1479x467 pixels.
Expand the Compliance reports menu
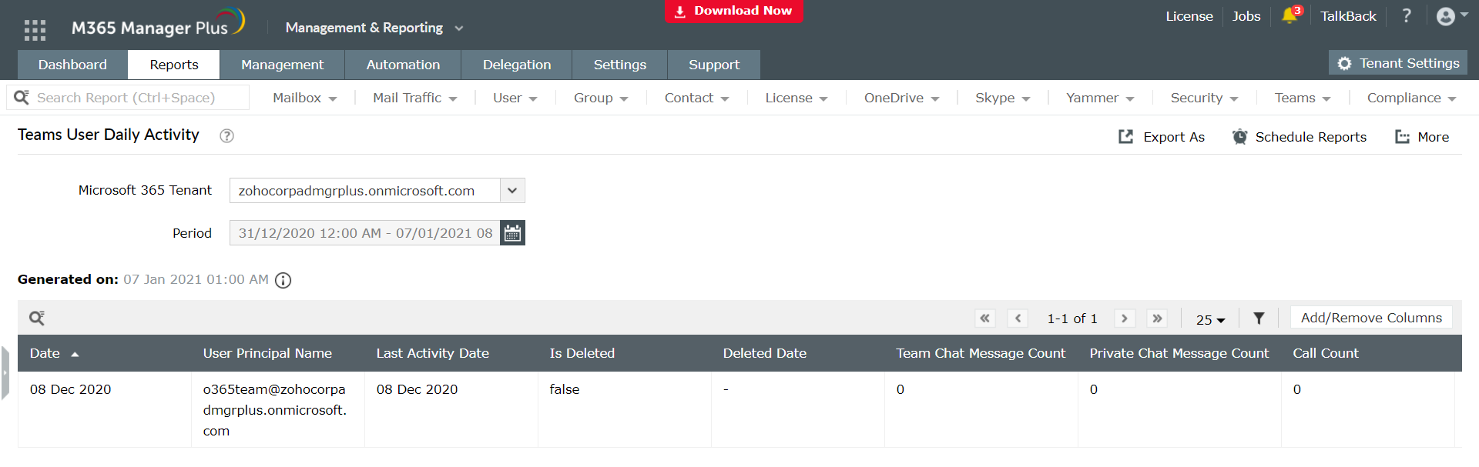[1411, 98]
